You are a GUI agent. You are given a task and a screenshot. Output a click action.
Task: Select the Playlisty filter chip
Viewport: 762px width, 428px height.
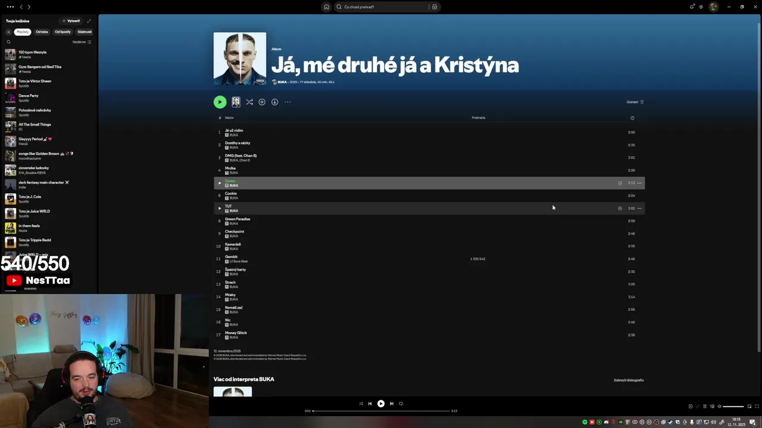(23, 32)
